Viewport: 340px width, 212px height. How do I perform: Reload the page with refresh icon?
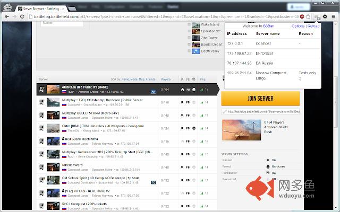coord(22,16)
